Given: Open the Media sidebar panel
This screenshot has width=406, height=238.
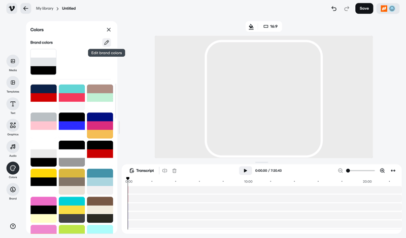Looking at the screenshot, I should click(x=13, y=63).
